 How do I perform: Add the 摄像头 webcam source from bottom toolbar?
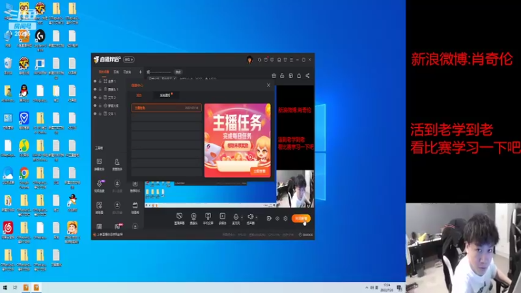pos(193,218)
